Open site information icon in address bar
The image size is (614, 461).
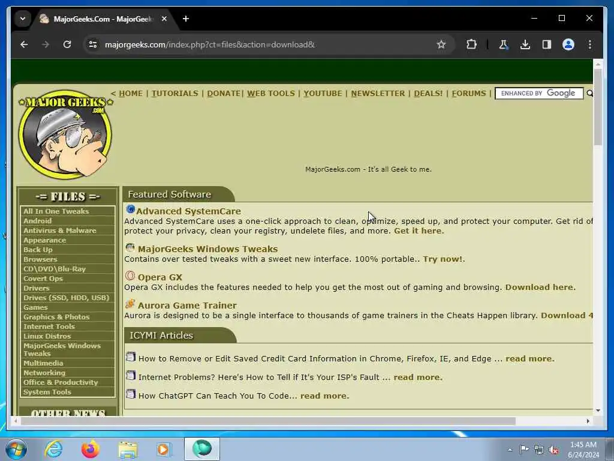click(x=93, y=44)
